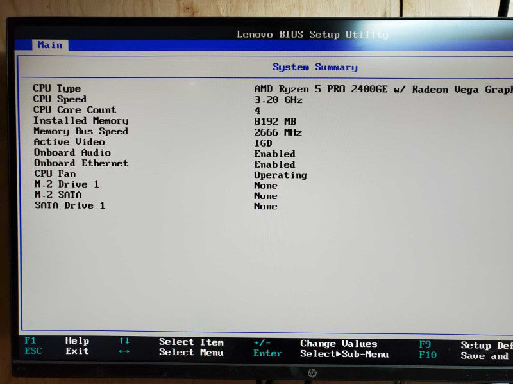The height and width of the screenshot is (384, 513).
Task: Click the +/- key hint
Action: [262, 343]
